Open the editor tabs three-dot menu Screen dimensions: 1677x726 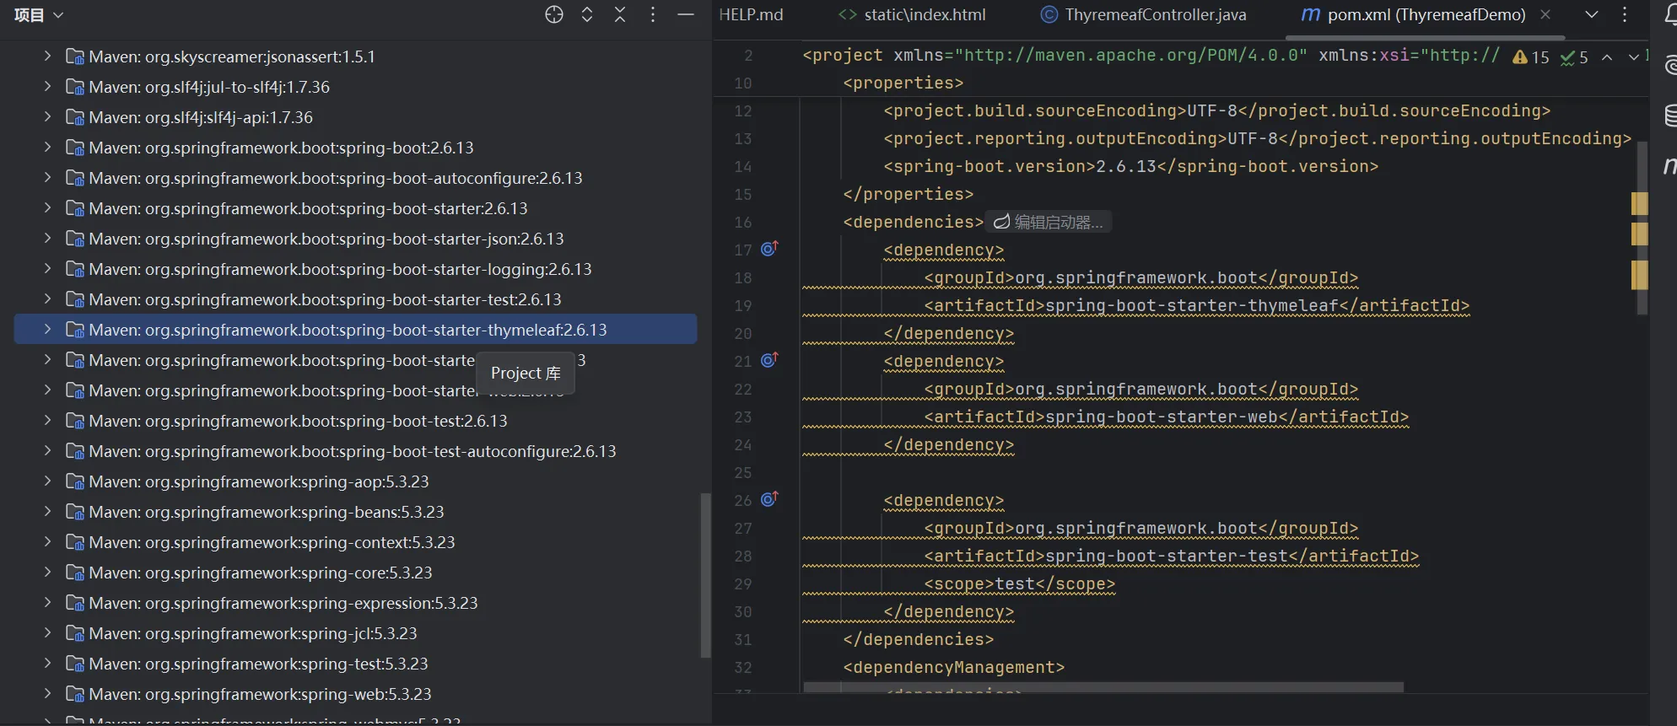[x=1625, y=14]
